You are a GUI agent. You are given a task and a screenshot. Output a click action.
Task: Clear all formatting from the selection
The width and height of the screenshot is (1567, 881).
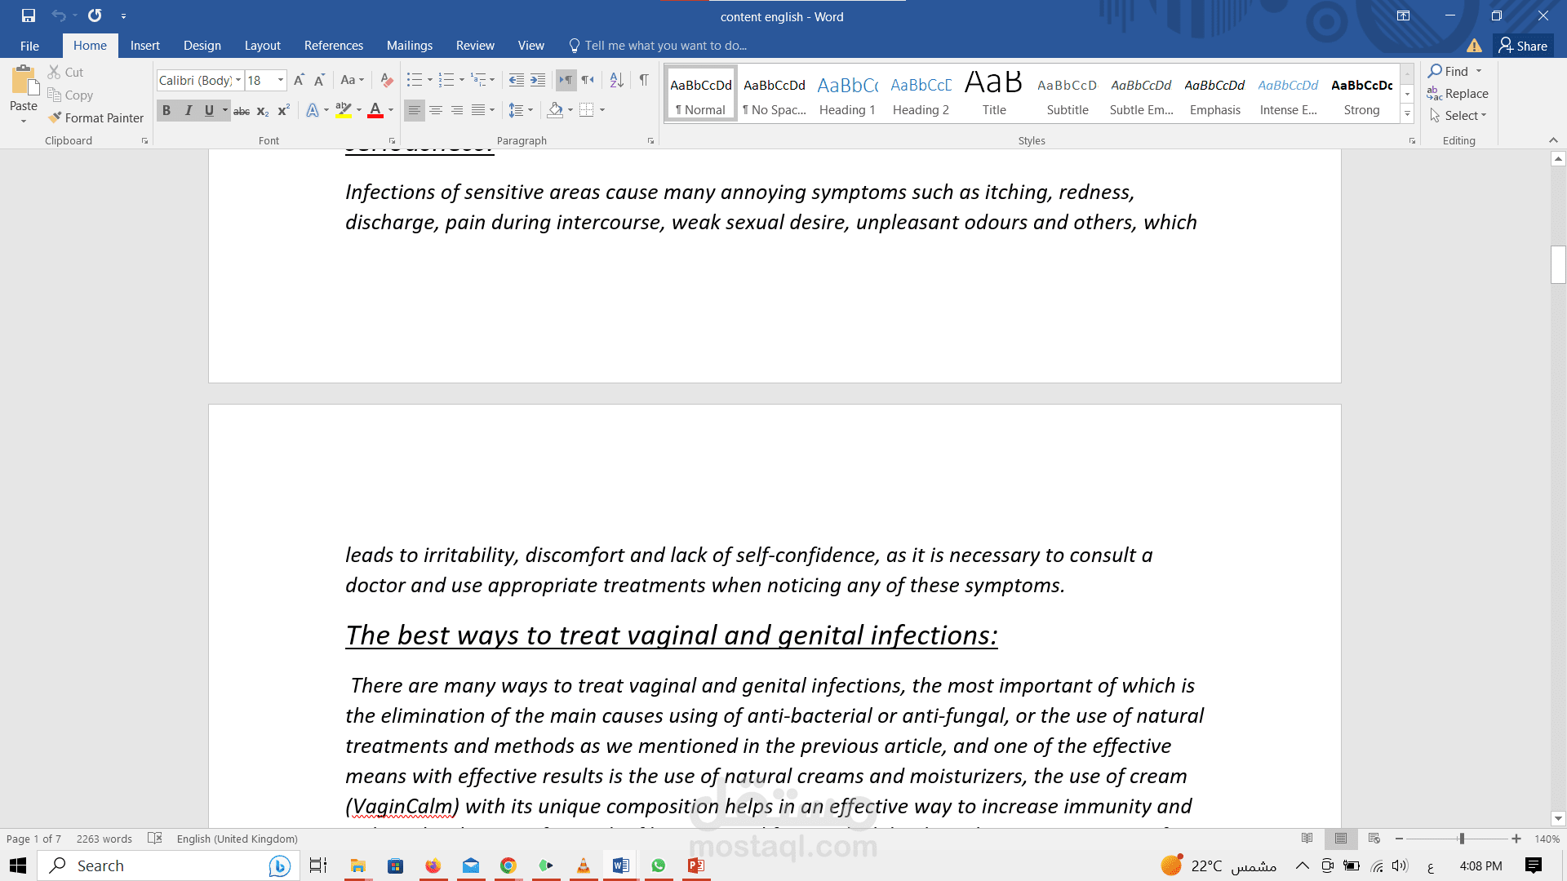(387, 80)
